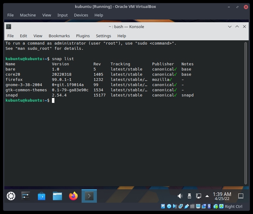Click 'gtk-common-themes' in snap list

pyautogui.click(x=26, y=90)
